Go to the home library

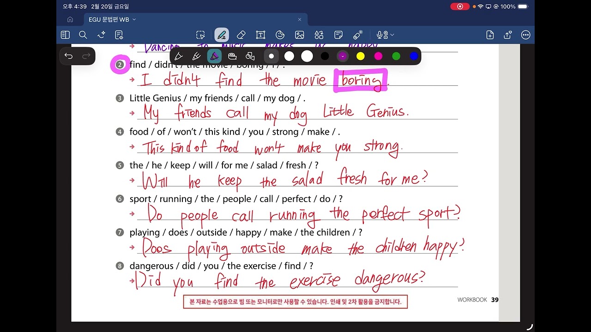pos(70,19)
